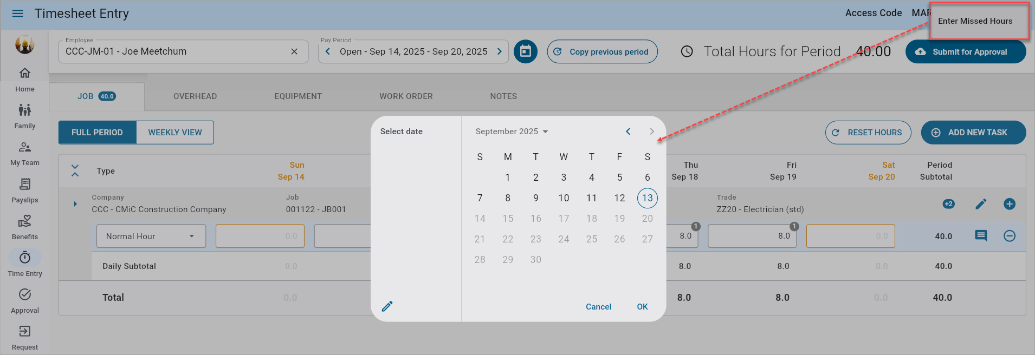
Task: Expand the CCC company job row
Action: (75, 204)
